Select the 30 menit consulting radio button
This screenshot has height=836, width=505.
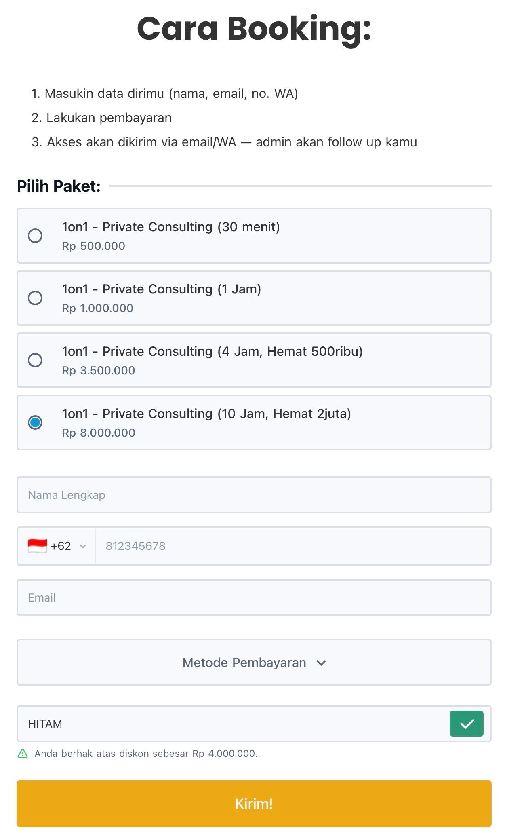(35, 236)
